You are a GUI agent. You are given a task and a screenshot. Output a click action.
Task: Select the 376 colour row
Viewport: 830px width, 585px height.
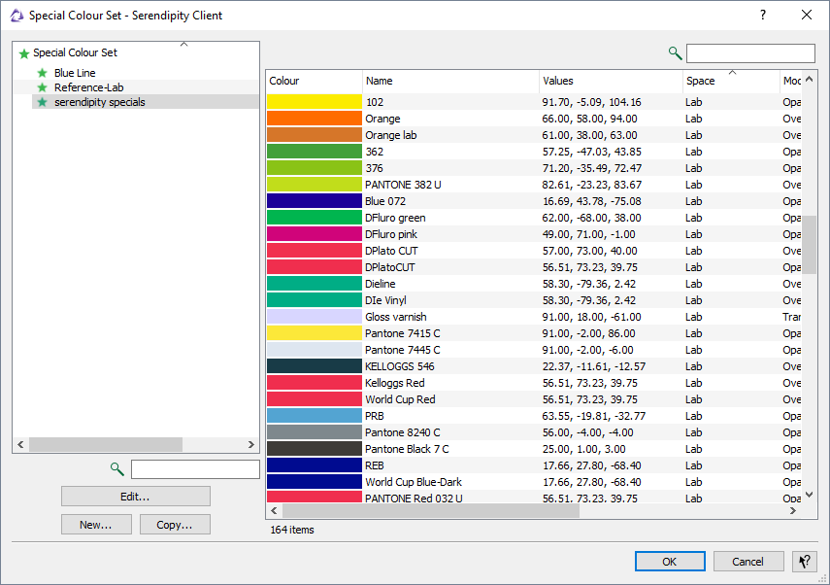[534, 168]
